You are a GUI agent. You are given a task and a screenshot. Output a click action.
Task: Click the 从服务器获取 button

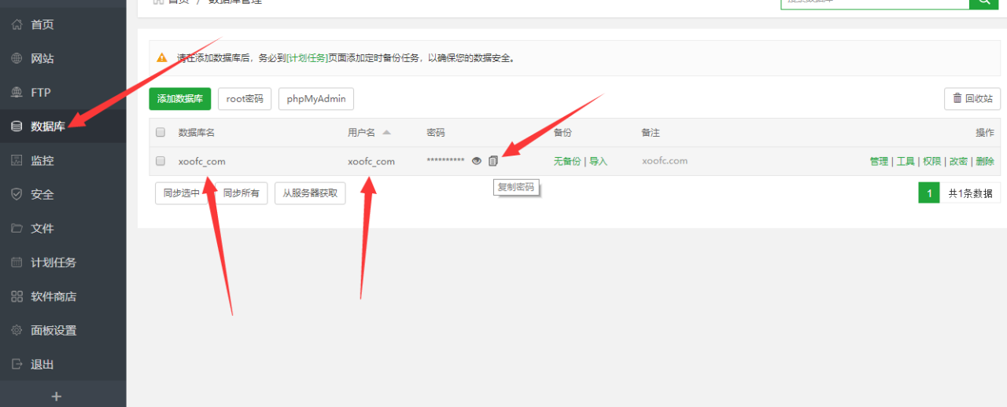pyautogui.click(x=310, y=193)
